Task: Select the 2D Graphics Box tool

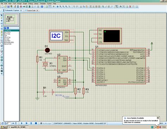Action: [x=2, y=57]
